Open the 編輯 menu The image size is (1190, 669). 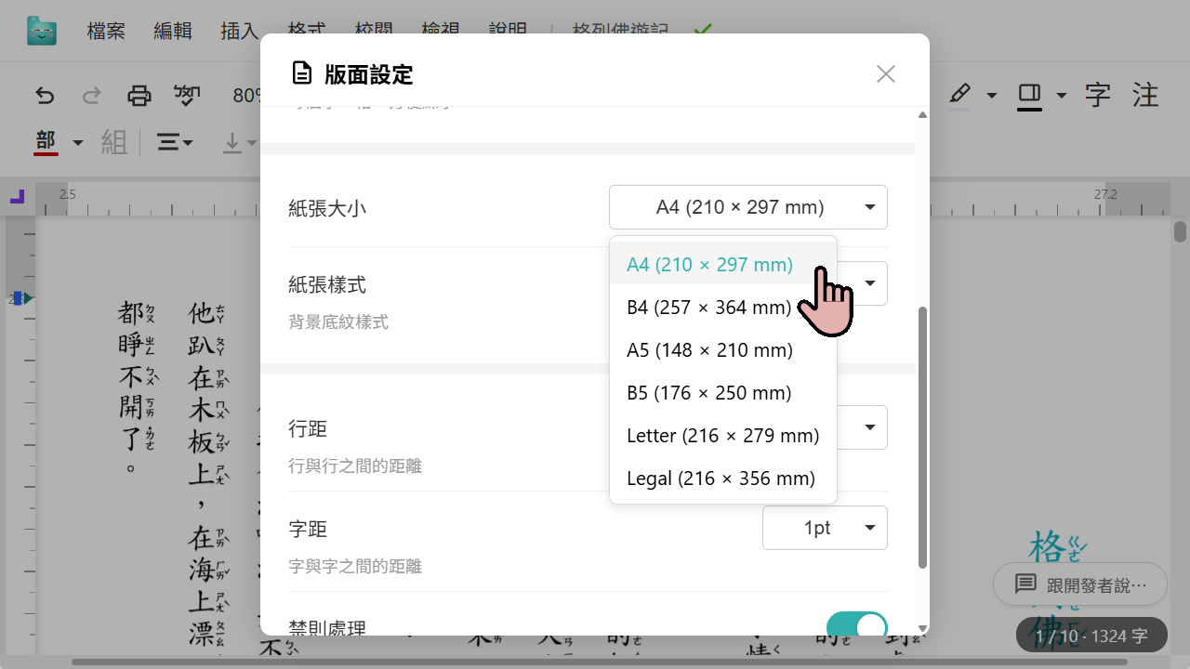173,31
